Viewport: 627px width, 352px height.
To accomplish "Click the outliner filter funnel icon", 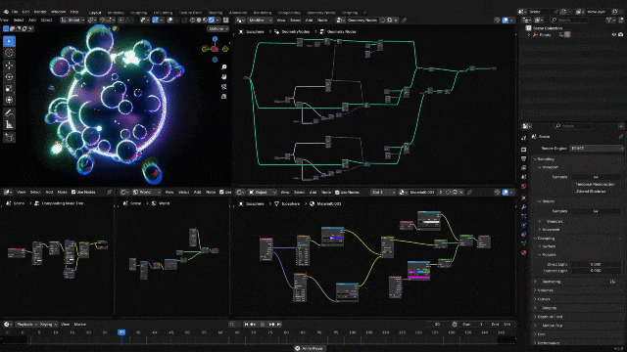I will click(x=608, y=20).
